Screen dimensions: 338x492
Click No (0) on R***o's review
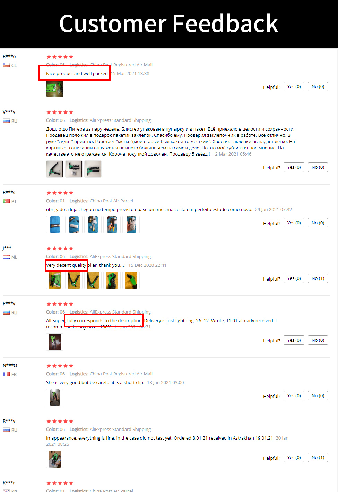coord(318,87)
